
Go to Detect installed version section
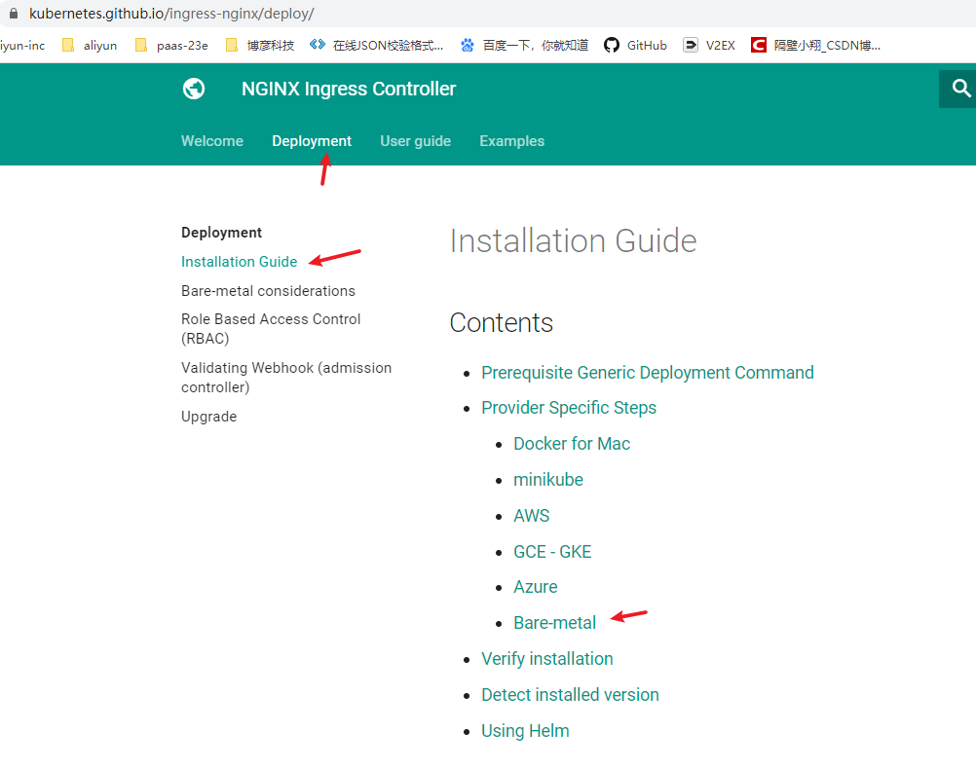tap(570, 695)
